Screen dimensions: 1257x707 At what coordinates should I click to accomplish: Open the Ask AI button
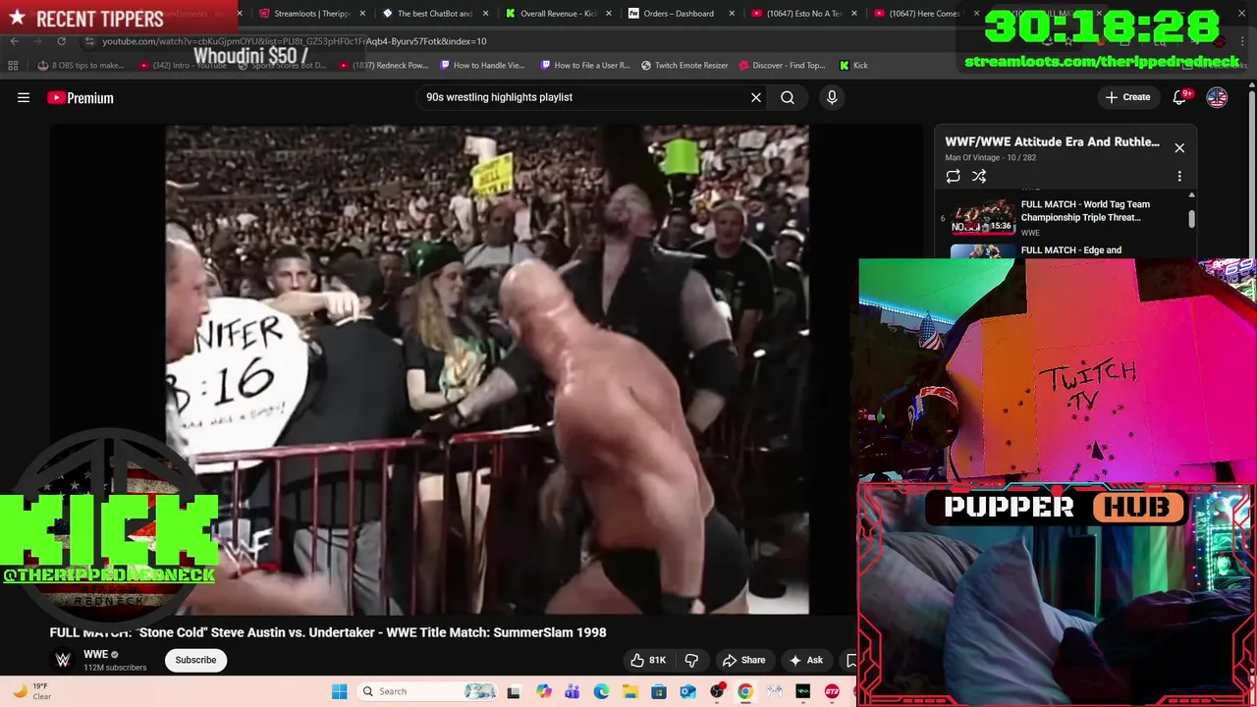coord(805,660)
